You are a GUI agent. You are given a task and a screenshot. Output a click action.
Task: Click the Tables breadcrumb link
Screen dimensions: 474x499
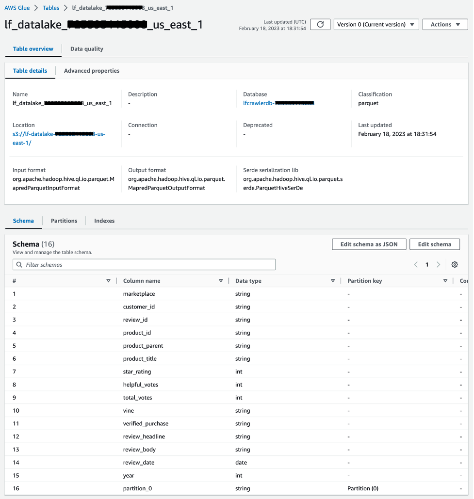point(51,8)
